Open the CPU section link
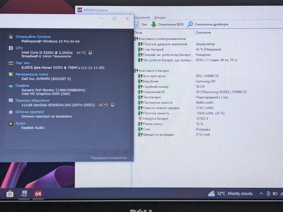The width and height of the screenshot is (283, 212). 19,48
